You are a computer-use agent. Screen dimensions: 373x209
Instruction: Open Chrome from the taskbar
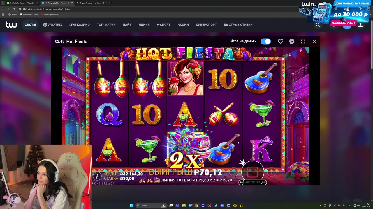(196, 206)
